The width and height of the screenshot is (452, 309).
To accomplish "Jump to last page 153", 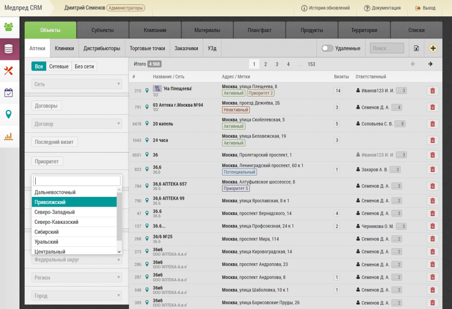I will [311, 64].
